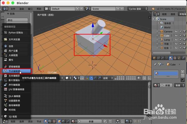Screen dimensions: 187x124
Task: Enable the rotate manipulator arc
Action: [x=95, y=78]
